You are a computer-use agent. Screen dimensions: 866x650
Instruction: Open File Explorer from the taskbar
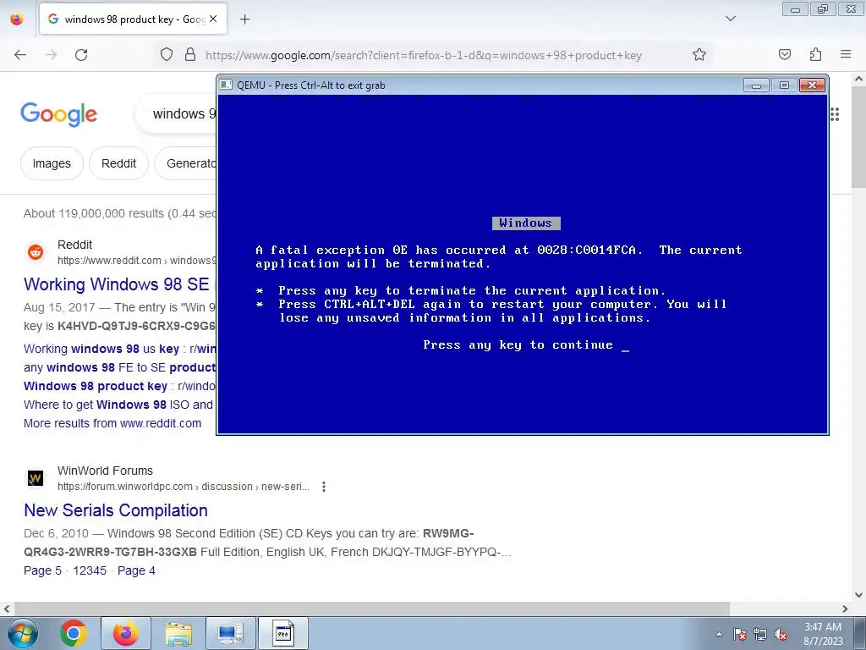178,633
